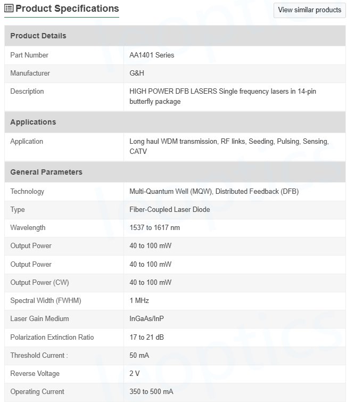Click the 350 to 500 mA operating current value
This screenshot has width=347, height=402.
coord(151,391)
